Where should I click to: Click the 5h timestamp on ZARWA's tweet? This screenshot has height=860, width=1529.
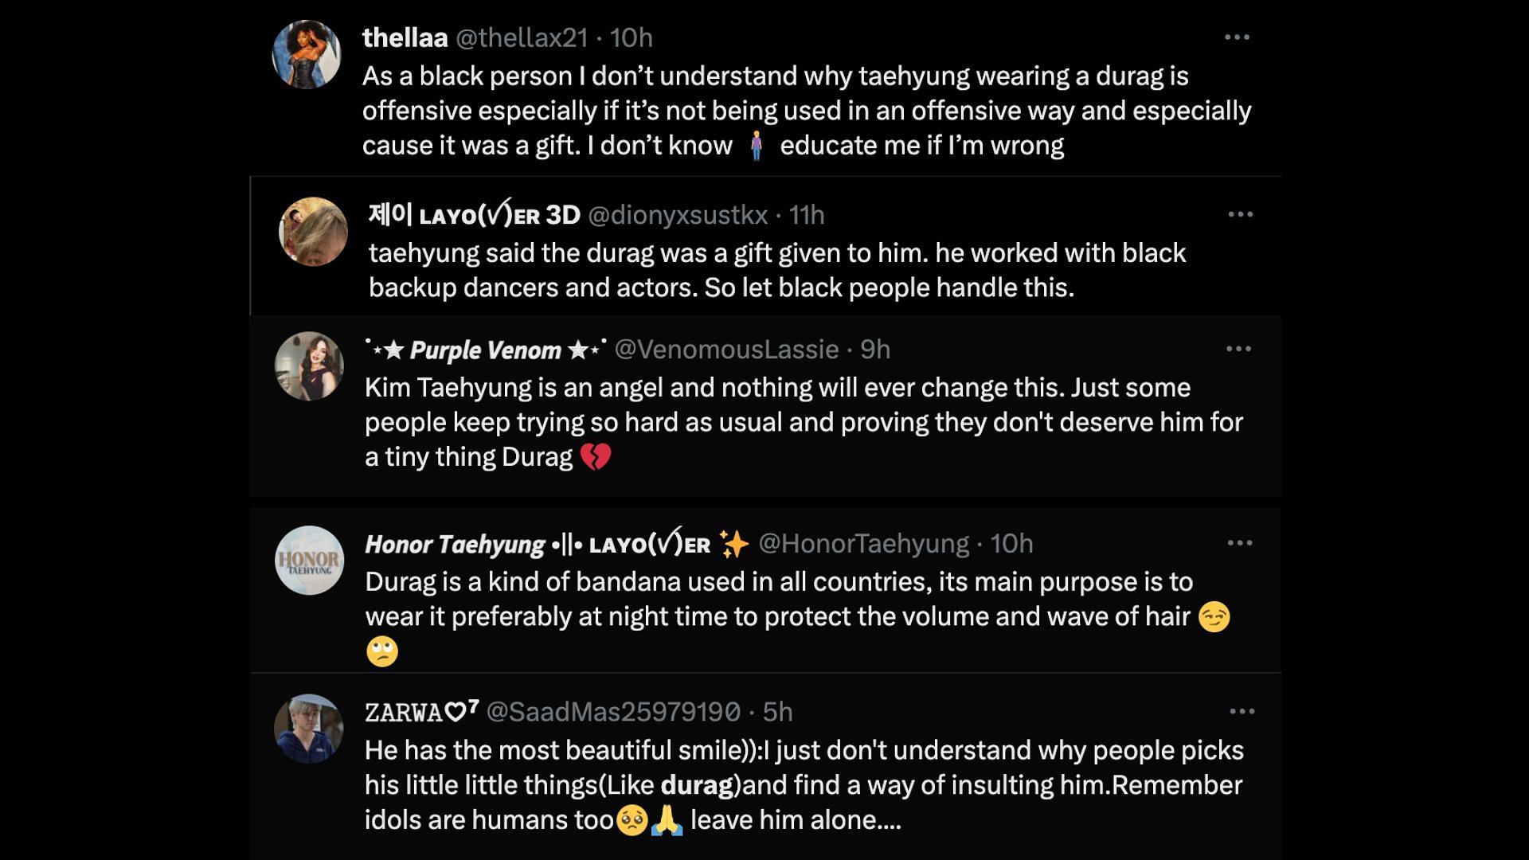pyautogui.click(x=777, y=712)
